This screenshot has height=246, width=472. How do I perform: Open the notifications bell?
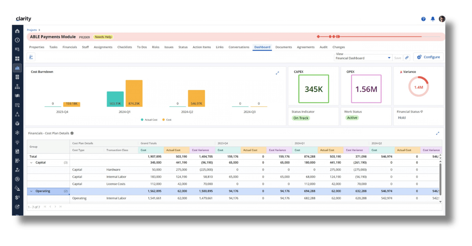pos(433,18)
